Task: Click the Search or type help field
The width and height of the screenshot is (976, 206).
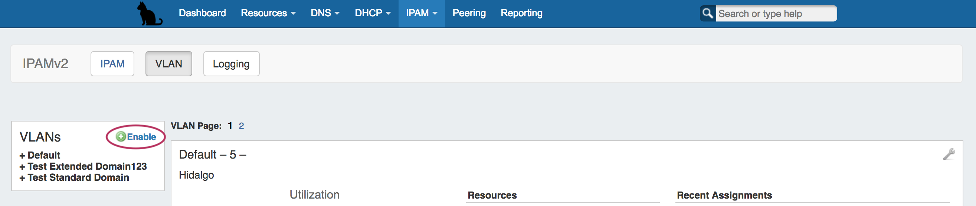Action: click(776, 14)
